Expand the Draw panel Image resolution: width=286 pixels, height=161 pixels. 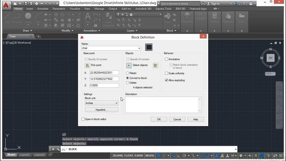pyautogui.click(x=28, y=31)
